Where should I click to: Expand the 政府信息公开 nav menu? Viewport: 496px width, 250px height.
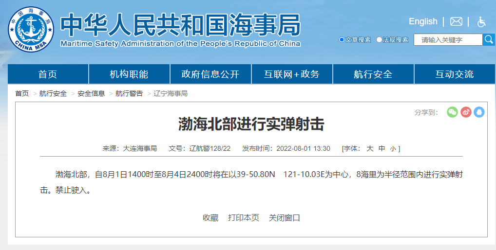pos(210,74)
